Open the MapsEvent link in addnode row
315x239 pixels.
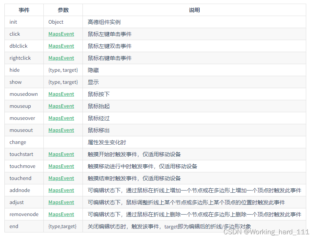pyautogui.click(x=61, y=191)
